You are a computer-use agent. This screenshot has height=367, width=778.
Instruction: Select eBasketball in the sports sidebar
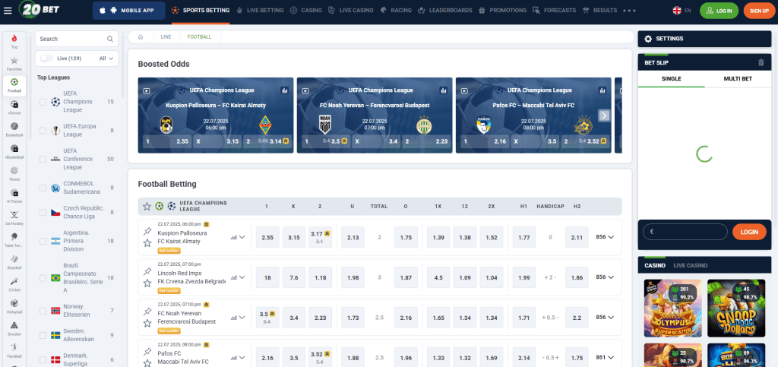point(14,151)
